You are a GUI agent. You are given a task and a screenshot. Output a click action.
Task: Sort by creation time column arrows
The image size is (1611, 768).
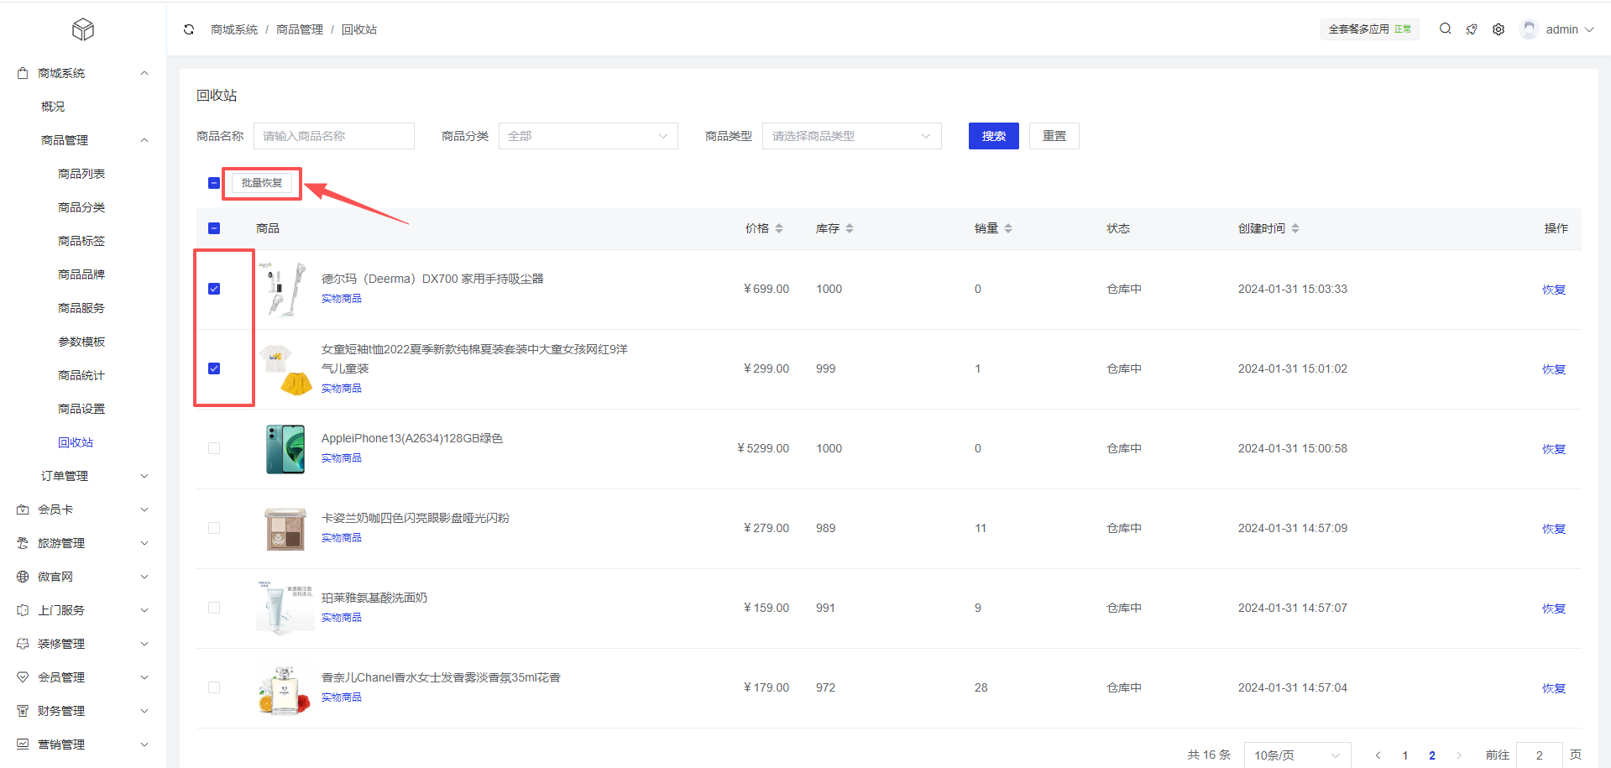[x=1295, y=228]
